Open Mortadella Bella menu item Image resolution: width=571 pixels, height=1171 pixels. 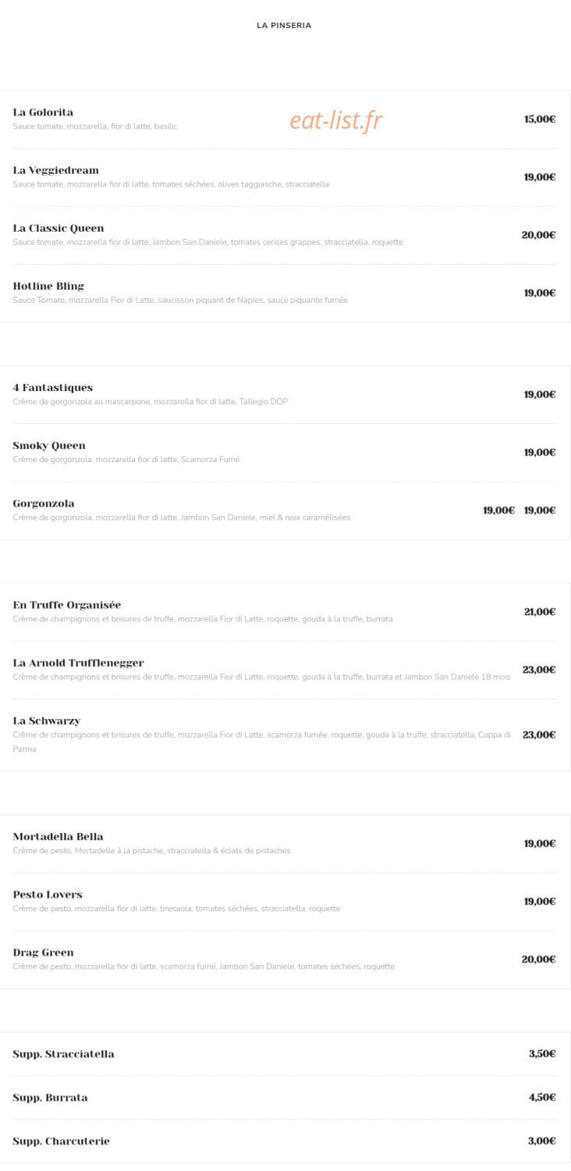[58, 836]
